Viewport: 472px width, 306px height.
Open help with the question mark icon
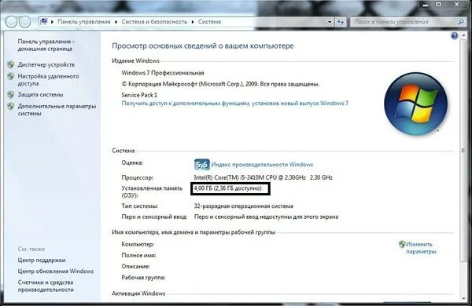(x=454, y=36)
